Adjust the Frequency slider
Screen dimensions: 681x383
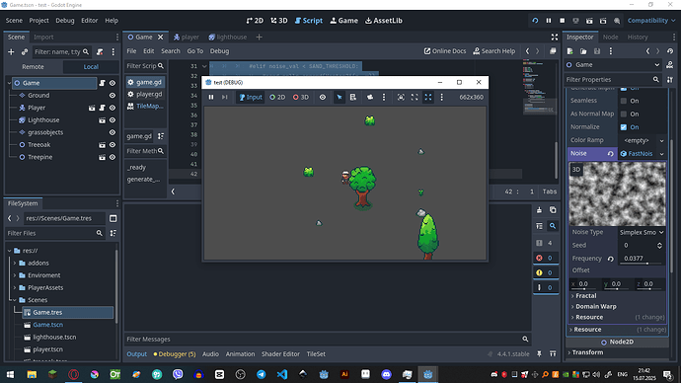pos(642,264)
